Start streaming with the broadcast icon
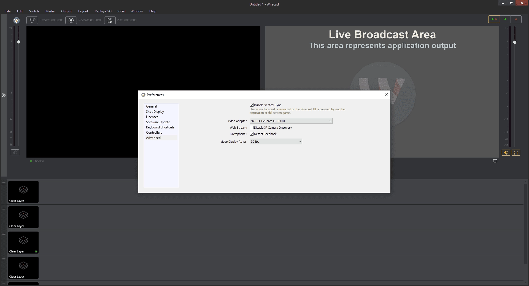The width and height of the screenshot is (529, 286). pyautogui.click(x=32, y=20)
